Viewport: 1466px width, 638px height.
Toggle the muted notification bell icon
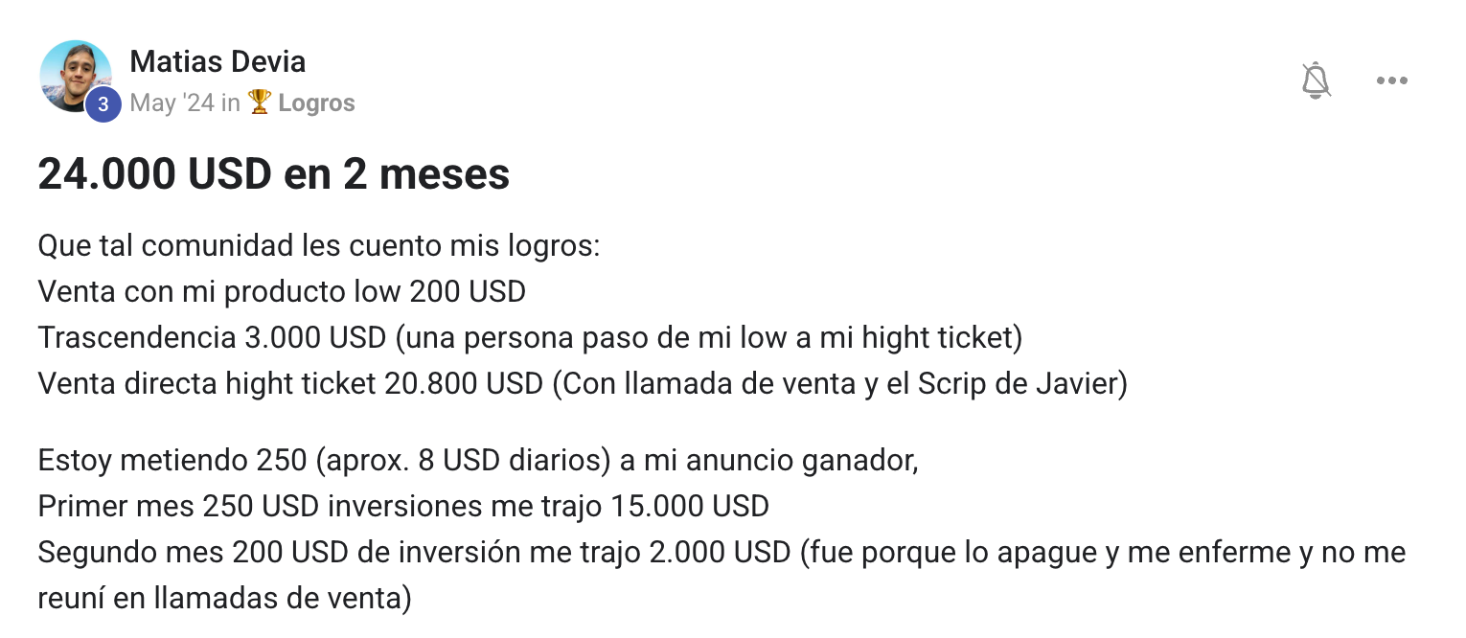1317,80
